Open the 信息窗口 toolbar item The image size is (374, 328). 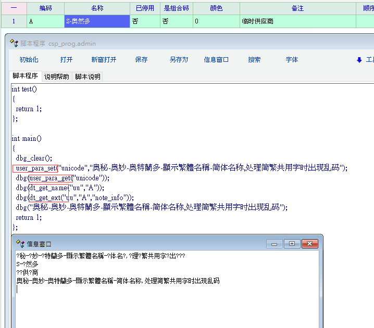(x=217, y=60)
